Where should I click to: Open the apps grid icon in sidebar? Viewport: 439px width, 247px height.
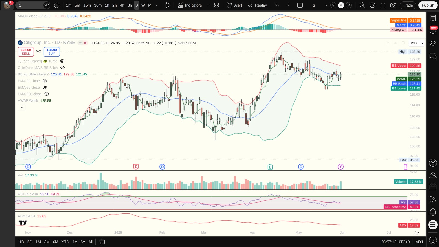[433, 225]
